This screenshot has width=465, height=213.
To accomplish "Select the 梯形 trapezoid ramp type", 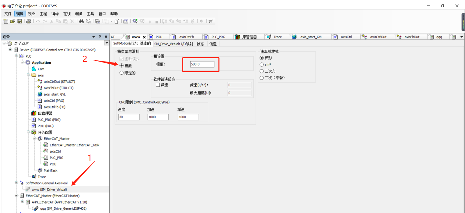I will point(262,58).
